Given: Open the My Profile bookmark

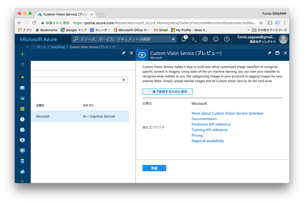Looking at the screenshot, I should [189, 30].
